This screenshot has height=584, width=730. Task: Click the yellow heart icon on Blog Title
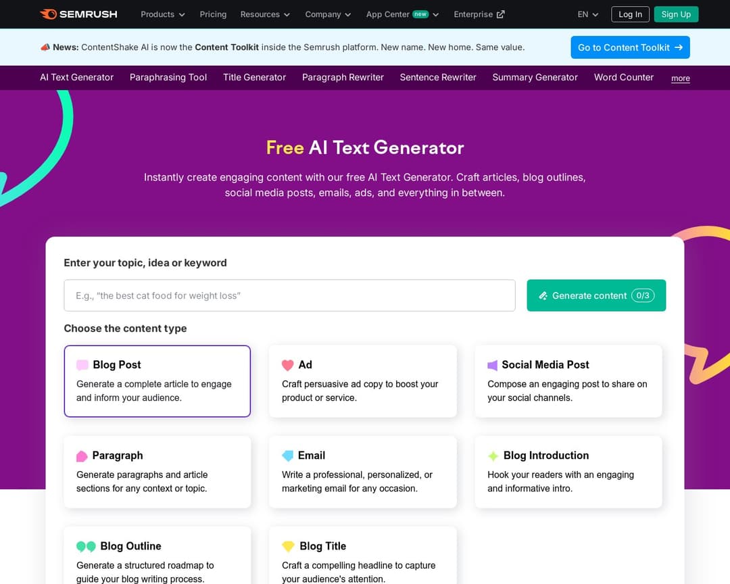click(288, 545)
